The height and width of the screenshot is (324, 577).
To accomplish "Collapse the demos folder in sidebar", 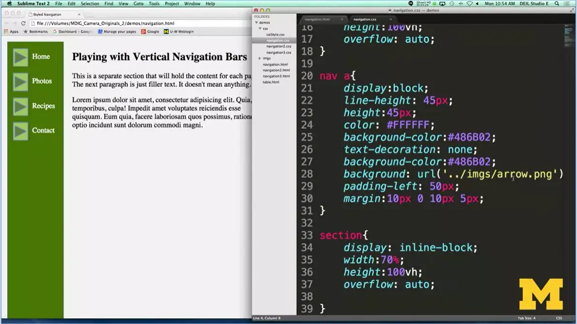I will click(257, 23).
